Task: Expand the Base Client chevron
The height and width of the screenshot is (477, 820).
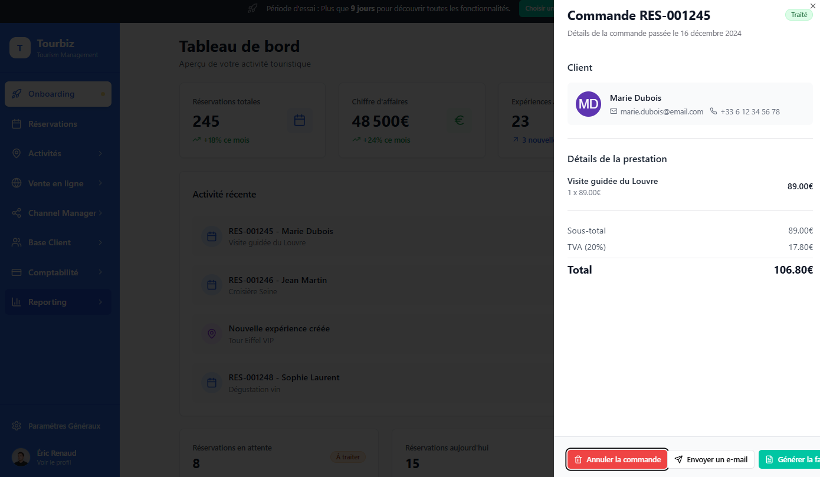Action: 100,242
